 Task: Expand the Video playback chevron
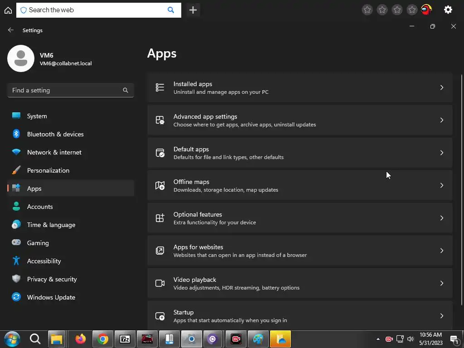point(441,283)
